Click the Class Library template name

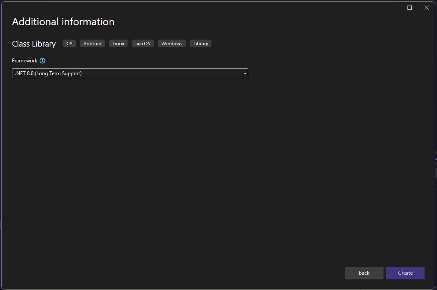pyautogui.click(x=34, y=44)
